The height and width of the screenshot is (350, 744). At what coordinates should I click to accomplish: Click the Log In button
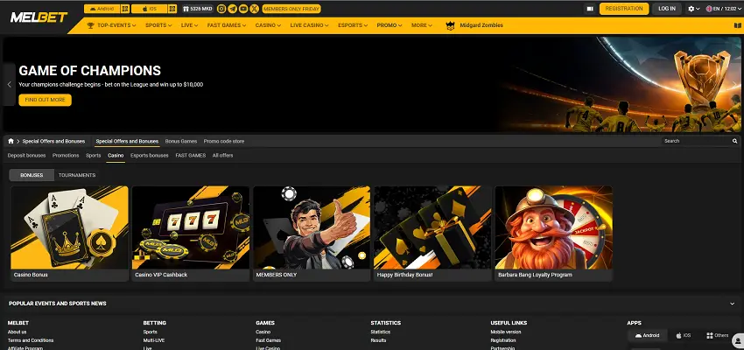(x=667, y=9)
